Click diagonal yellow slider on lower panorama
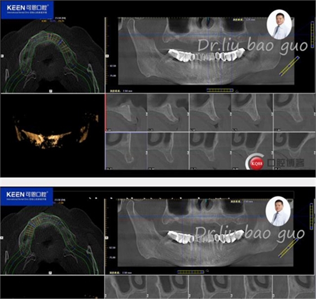Screen dimensions: 316x299 coord(288,248)
